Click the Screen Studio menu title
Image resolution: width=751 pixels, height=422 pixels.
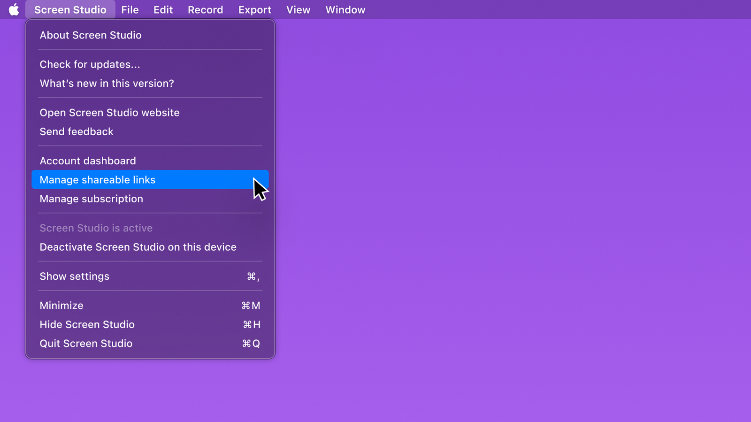click(70, 9)
